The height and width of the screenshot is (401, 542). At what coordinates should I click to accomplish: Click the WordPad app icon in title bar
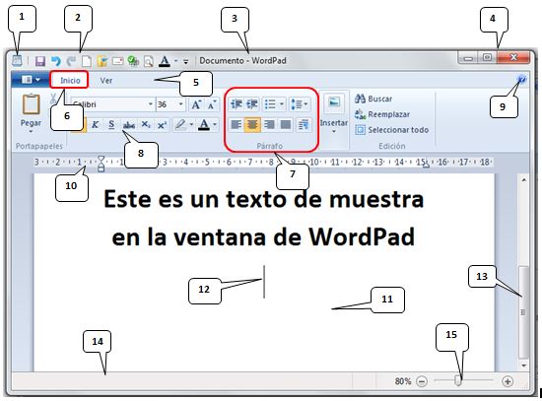click(17, 61)
